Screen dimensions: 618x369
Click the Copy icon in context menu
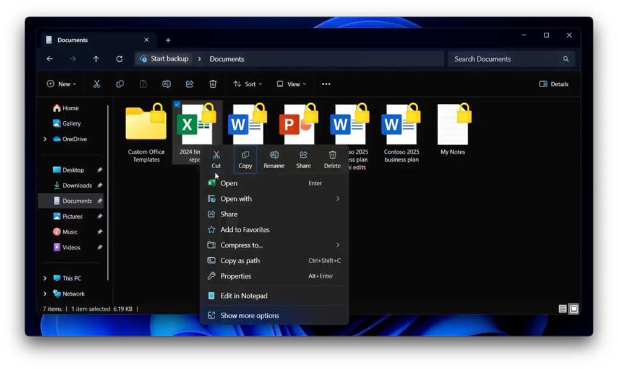pyautogui.click(x=246, y=155)
